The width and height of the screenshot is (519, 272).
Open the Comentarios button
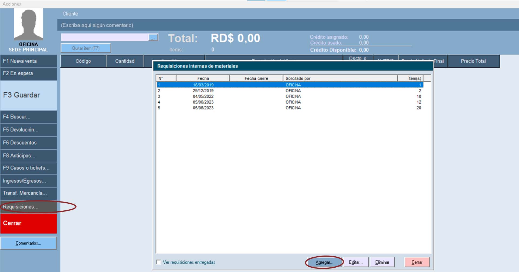point(28,243)
